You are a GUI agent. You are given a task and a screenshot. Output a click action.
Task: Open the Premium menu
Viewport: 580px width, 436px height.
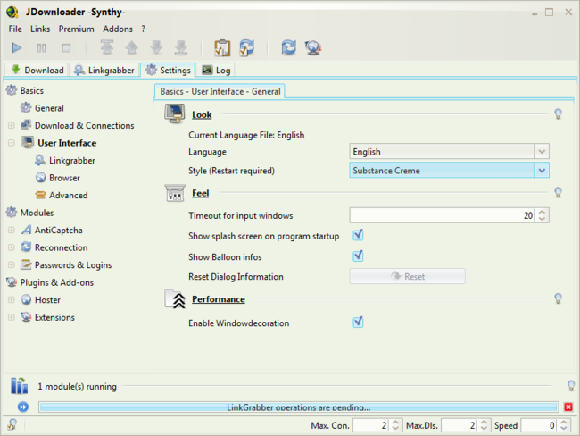point(76,29)
